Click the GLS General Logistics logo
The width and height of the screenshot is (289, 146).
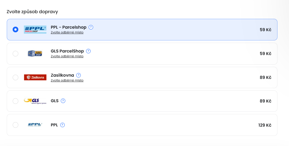click(x=35, y=101)
